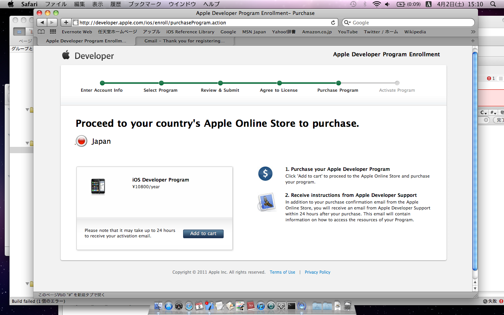Screen dimensions: 504x315
Task: Open a new tab with the tab bar plus
Action: tap(473, 41)
